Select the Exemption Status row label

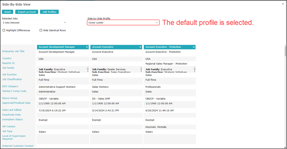(x=12, y=119)
